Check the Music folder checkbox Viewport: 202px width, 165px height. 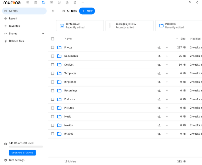52,116
